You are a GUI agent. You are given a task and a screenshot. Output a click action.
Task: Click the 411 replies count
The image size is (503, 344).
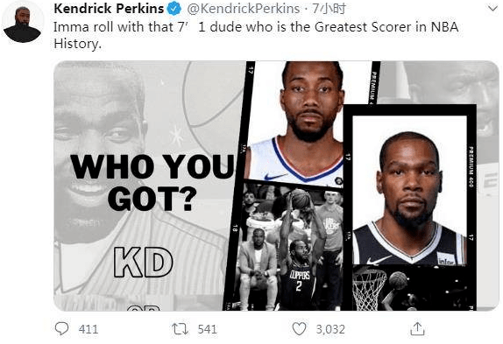[89, 329]
